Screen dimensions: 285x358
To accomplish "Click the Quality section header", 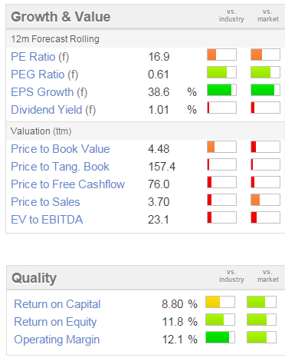I will tap(34, 278).
